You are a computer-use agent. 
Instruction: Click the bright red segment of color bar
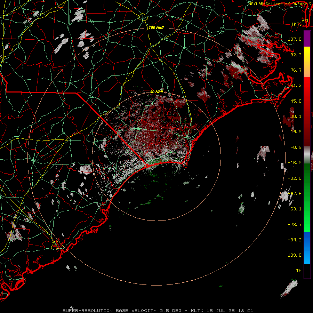click(307, 88)
